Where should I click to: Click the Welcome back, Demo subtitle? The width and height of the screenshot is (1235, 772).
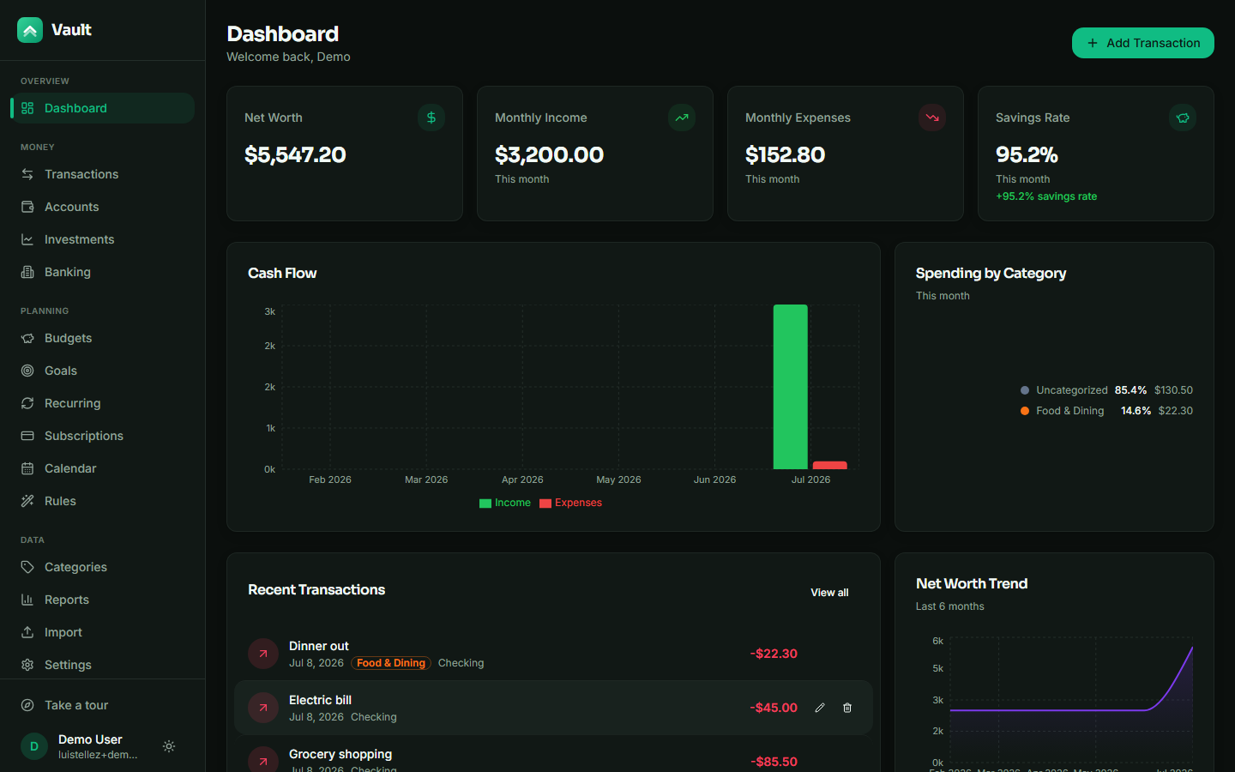point(288,57)
